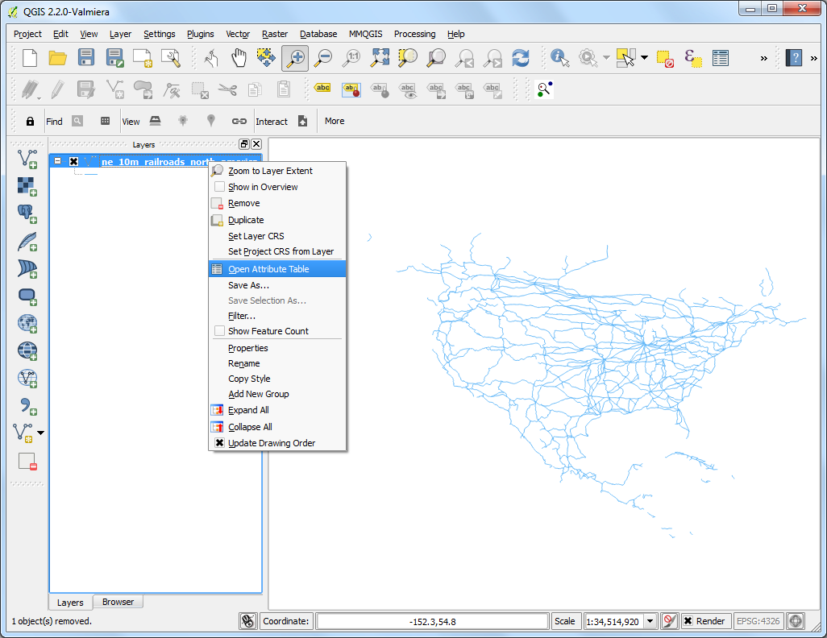This screenshot has height=638, width=827.
Task: Add Vector Layer from left sidebar
Action: coord(27,158)
